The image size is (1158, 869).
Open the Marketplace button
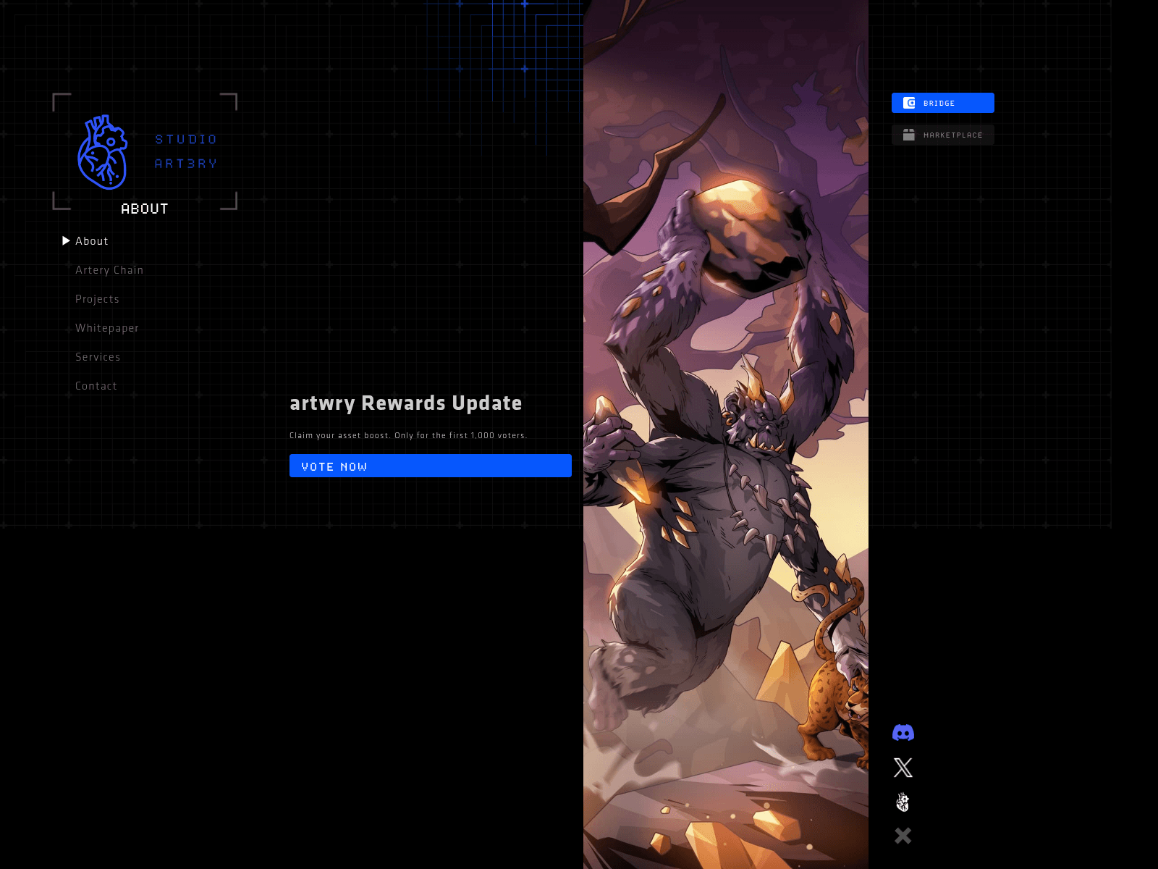click(943, 135)
